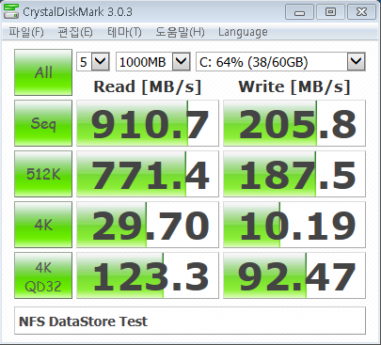Image resolution: width=381 pixels, height=345 pixels.
Task: Open the Language menu
Action: pyautogui.click(x=243, y=32)
